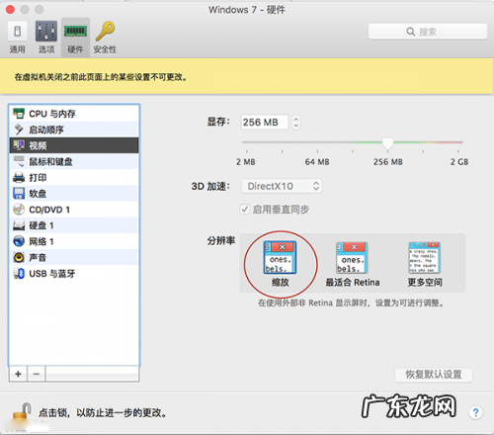Select 视频 video item in sidebar
This screenshot has width=494, height=435.
[74, 145]
